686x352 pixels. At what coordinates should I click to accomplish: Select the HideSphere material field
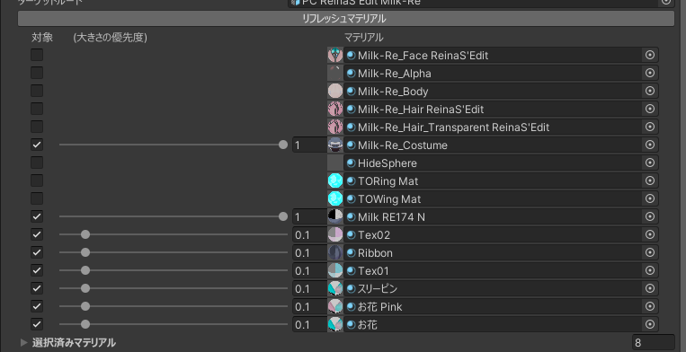coord(501,163)
